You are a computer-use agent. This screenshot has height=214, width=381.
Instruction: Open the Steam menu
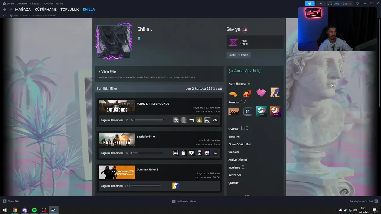pos(8,4)
